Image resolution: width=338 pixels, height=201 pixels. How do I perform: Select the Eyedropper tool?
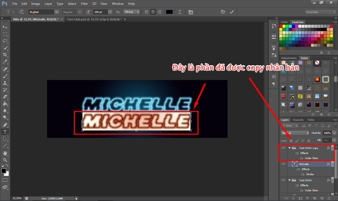point(5,62)
